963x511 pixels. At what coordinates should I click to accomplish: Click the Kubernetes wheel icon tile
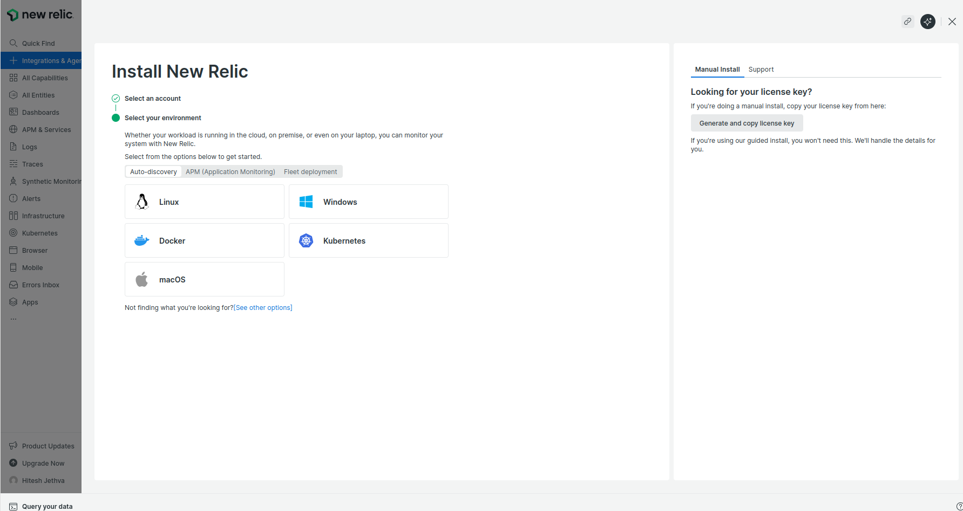pos(306,240)
